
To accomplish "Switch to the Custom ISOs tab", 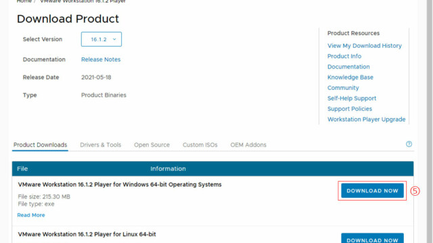I will point(200,145).
